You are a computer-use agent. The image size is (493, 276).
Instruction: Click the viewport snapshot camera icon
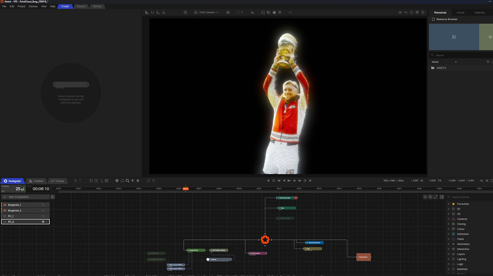click(x=400, y=12)
